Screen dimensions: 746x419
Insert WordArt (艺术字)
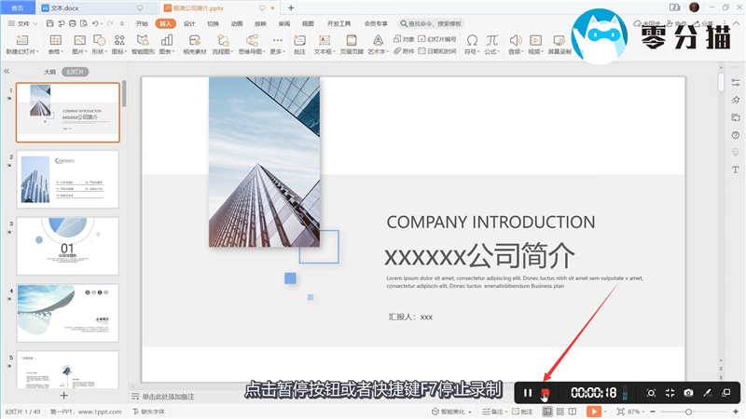point(378,45)
